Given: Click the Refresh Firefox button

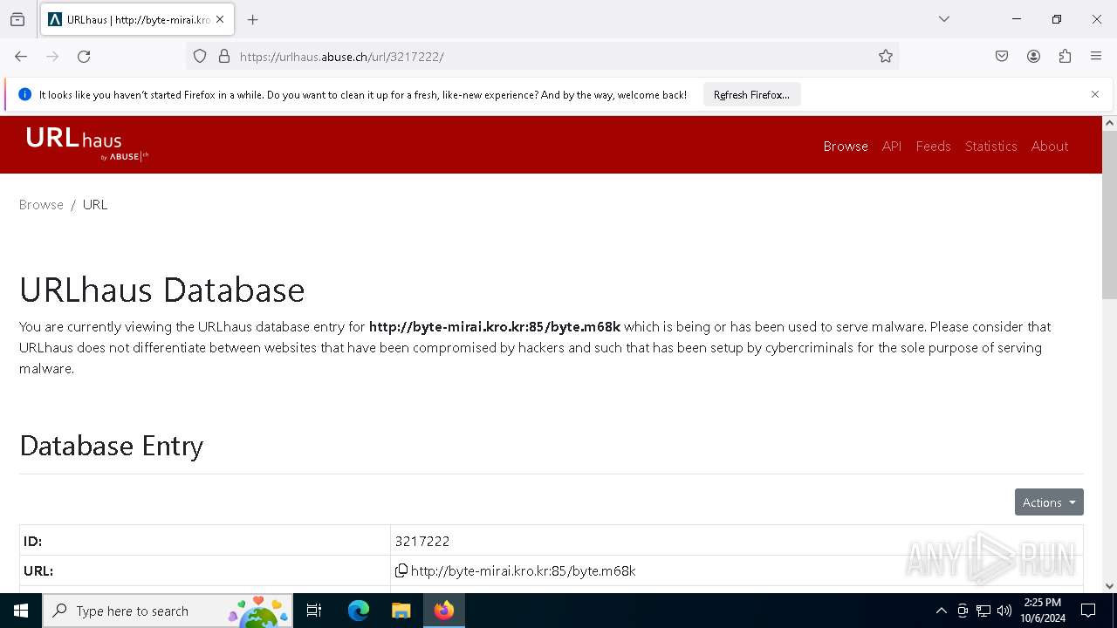Looking at the screenshot, I should click(751, 95).
